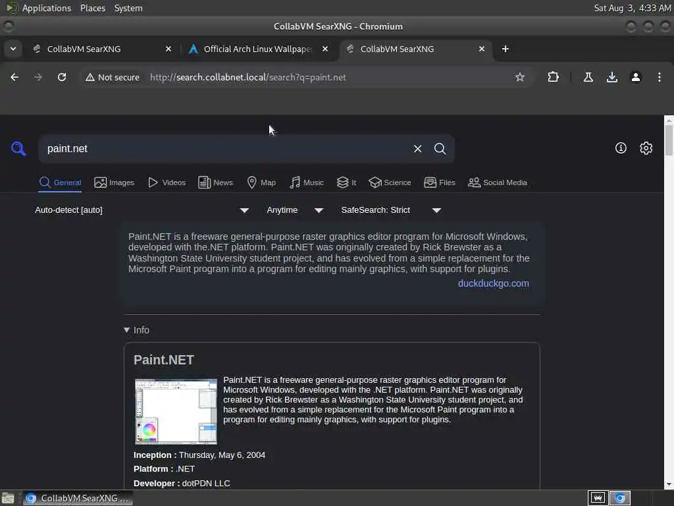The width and height of the screenshot is (674, 506).
Task: Select the Map search category
Action: click(261, 183)
